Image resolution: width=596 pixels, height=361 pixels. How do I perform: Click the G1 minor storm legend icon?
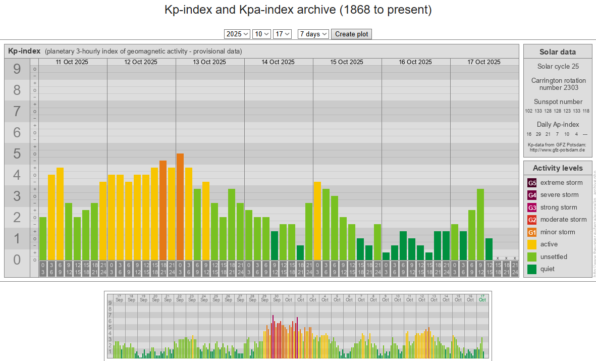point(532,232)
